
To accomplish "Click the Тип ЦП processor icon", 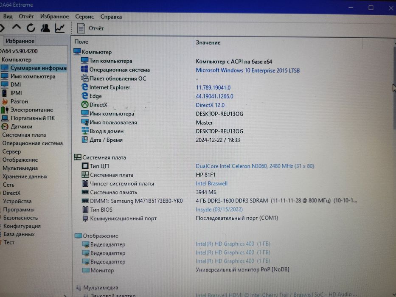I will (x=85, y=166).
